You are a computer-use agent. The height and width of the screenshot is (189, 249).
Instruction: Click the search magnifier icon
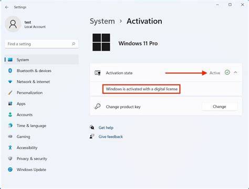74,44
